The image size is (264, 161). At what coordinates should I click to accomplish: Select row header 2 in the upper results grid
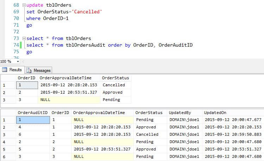pos(4,92)
